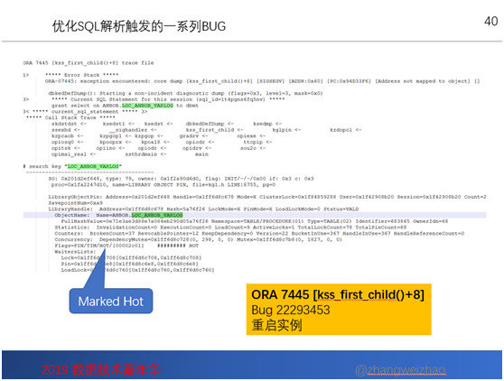Click 'Bug 22293453' in the yellow box

tap(291, 310)
